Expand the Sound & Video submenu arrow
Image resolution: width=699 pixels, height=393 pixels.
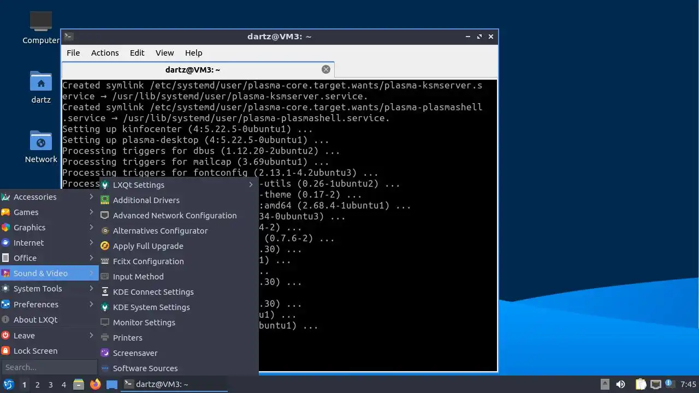tap(92, 273)
